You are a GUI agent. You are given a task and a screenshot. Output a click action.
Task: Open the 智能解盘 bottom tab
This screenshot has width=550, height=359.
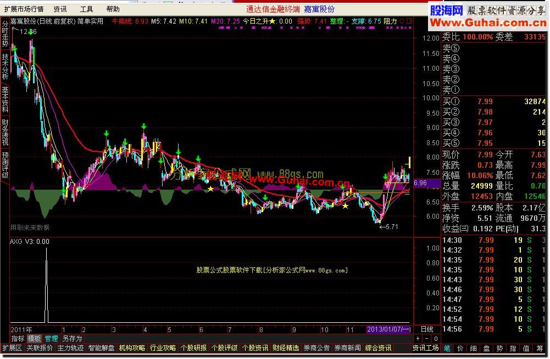tap(101, 348)
